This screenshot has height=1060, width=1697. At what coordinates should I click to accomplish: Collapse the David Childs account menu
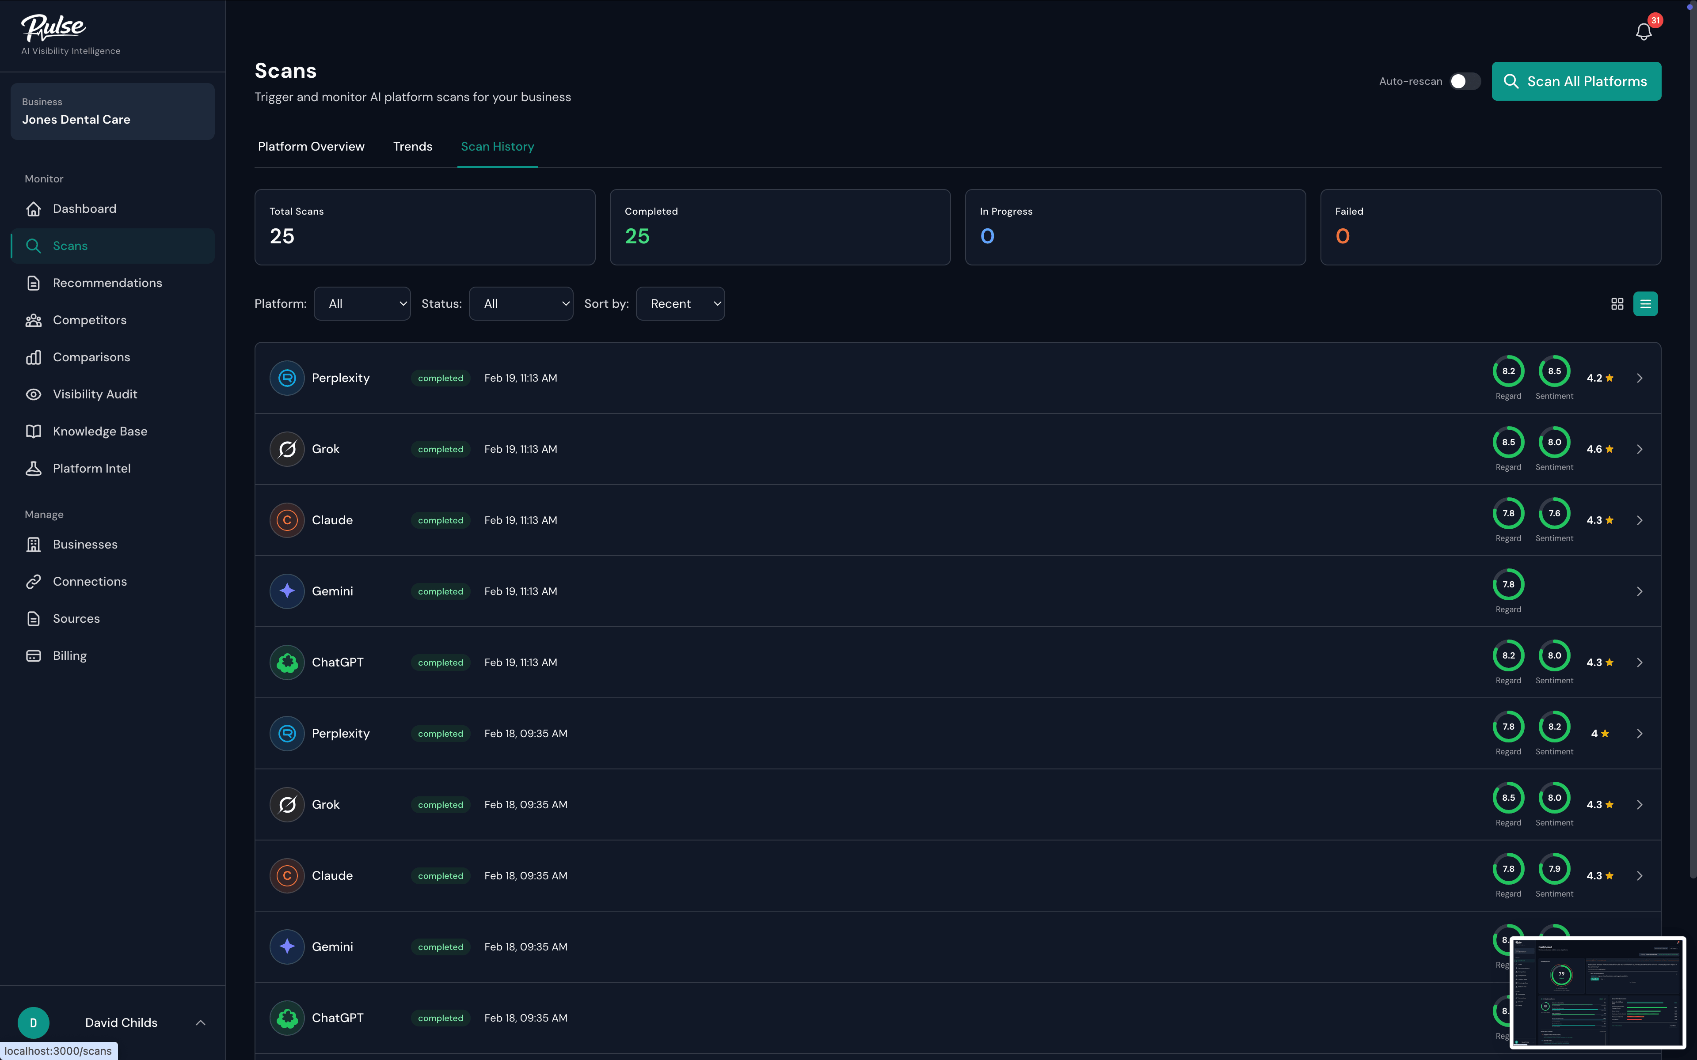201,1022
